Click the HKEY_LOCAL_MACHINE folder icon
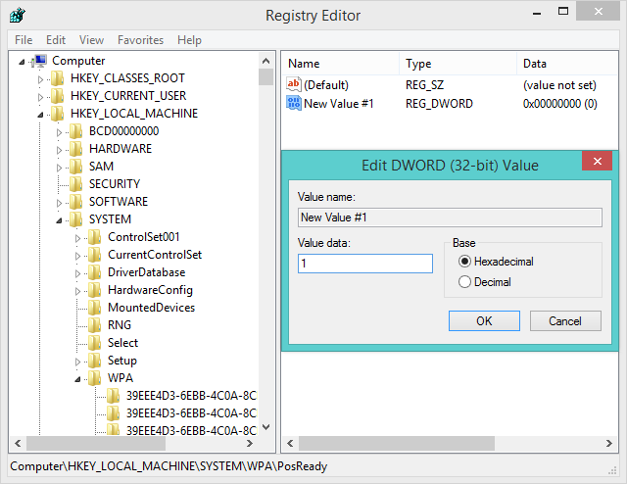The image size is (627, 484). click(x=58, y=114)
